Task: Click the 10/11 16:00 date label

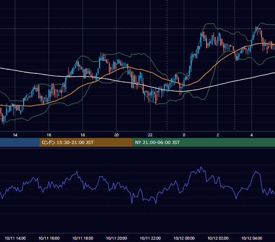Action: click(49, 238)
